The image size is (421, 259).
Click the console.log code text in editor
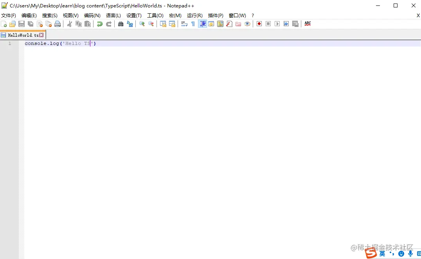click(60, 43)
